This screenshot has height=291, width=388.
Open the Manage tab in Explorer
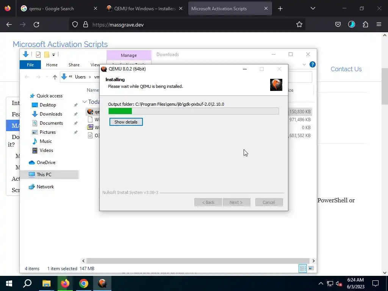(129, 55)
